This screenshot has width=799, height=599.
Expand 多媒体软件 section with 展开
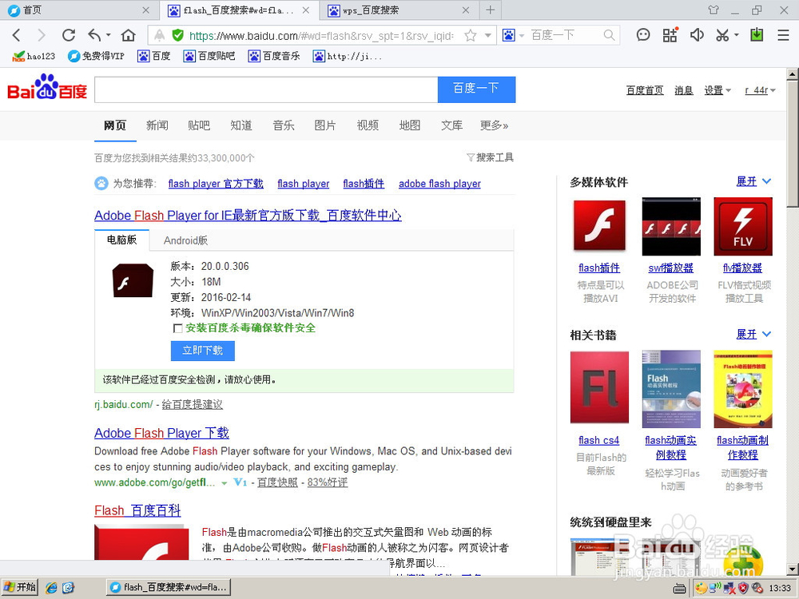pos(753,181)
